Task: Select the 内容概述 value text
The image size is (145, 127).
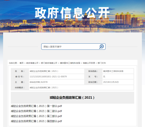Action: (x=44, y=88)
